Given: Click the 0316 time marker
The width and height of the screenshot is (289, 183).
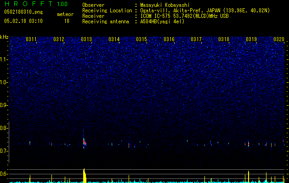Looking at the screenshot, I should (x=169, y=39).
